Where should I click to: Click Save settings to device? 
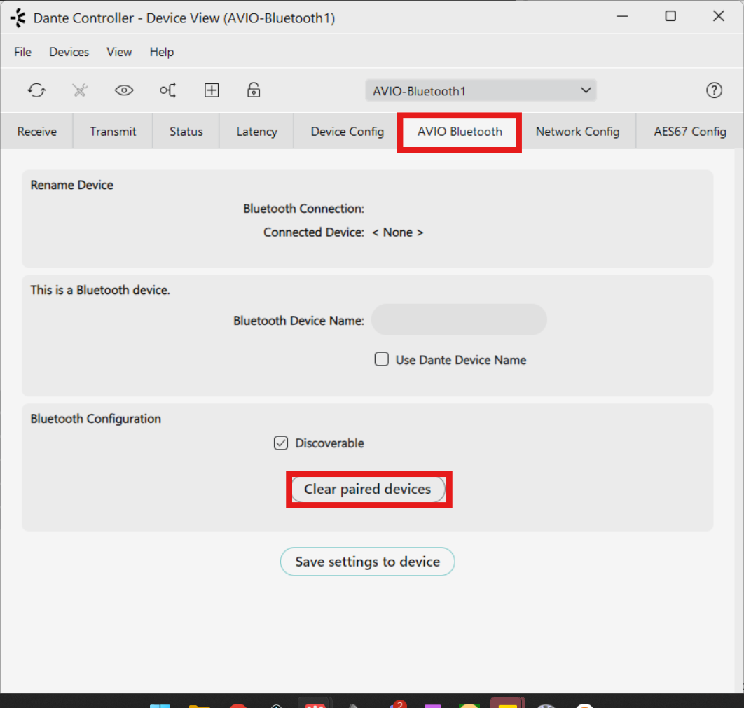click(x=367, y=562)
